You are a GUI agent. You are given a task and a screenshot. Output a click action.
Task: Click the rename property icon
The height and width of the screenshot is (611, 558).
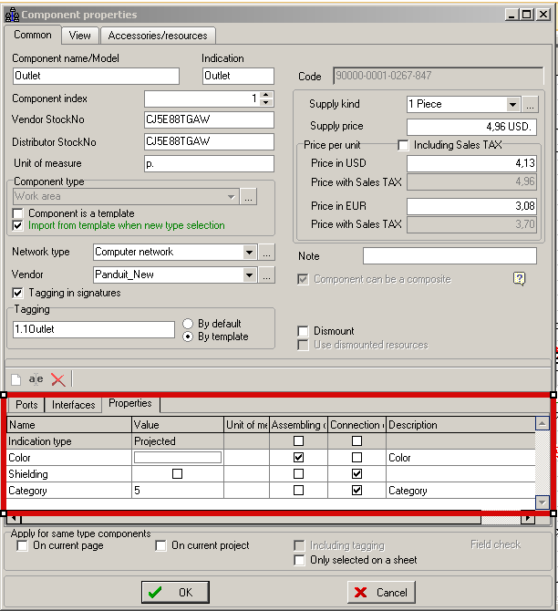click(x=36, y=379)
